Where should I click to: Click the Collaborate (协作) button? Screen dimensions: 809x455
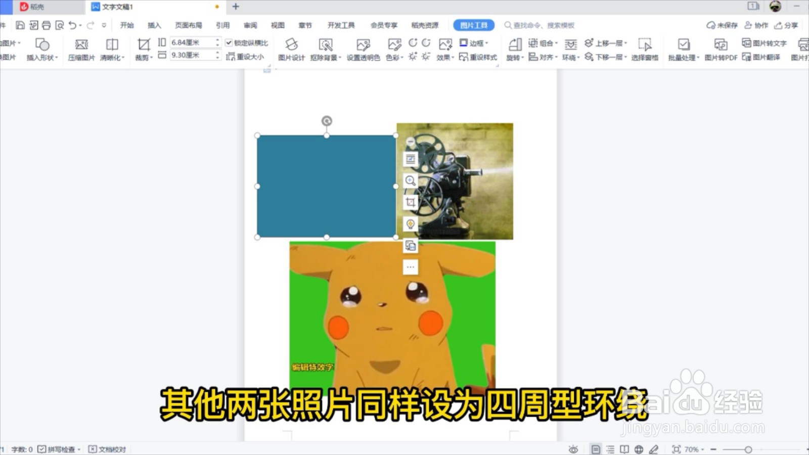click(756, 25)
